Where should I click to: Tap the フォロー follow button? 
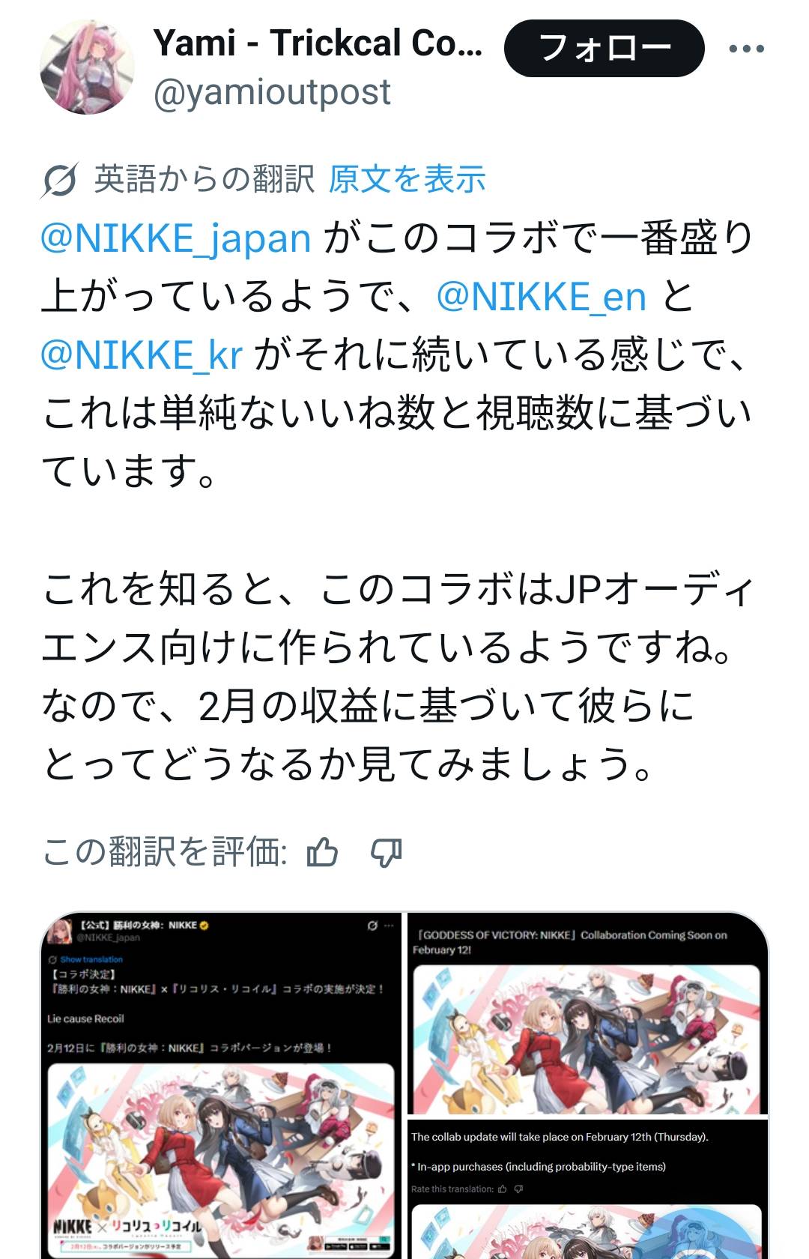(x=605, y=49)
